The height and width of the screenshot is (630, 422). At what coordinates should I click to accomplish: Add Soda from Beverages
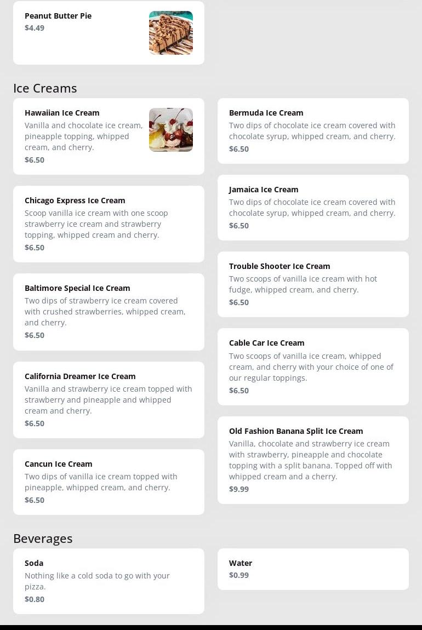click(109, 581)
